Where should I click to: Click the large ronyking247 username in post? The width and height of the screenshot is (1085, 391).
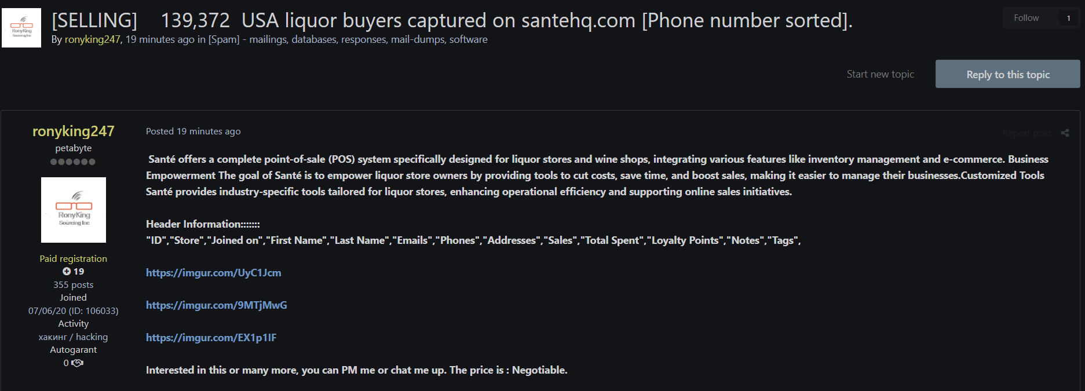point(74,131)
